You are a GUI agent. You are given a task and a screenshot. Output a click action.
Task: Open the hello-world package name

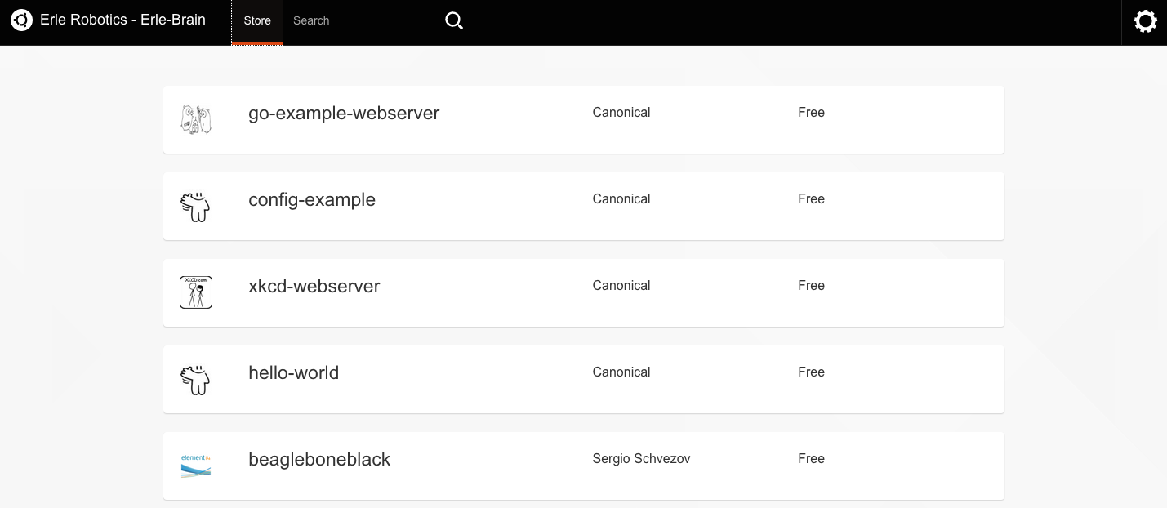pos(293,373)
